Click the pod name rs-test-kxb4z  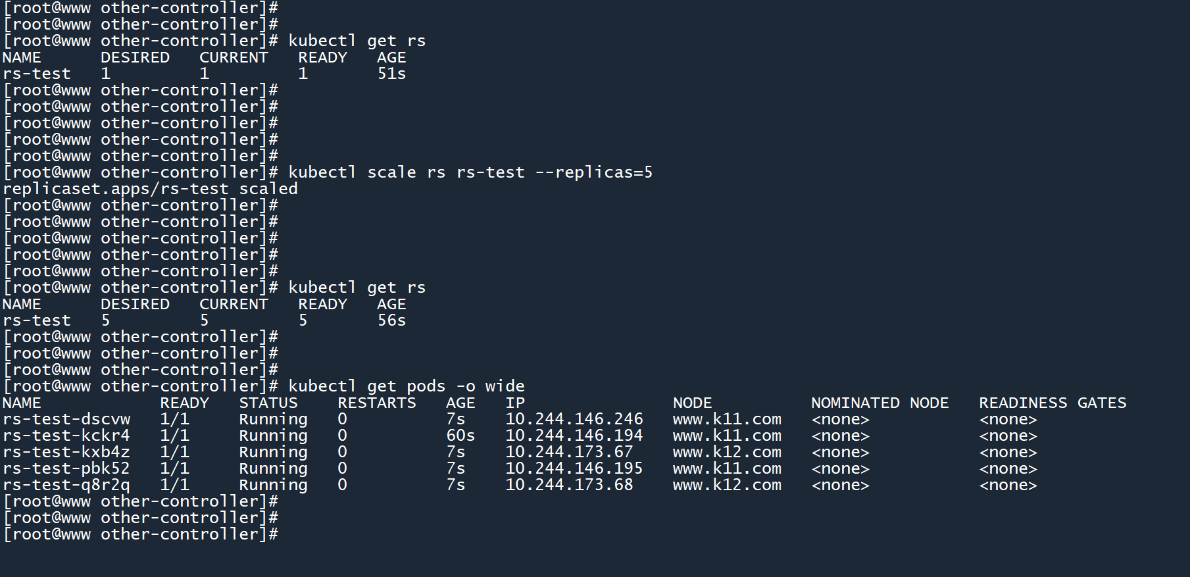66,452
